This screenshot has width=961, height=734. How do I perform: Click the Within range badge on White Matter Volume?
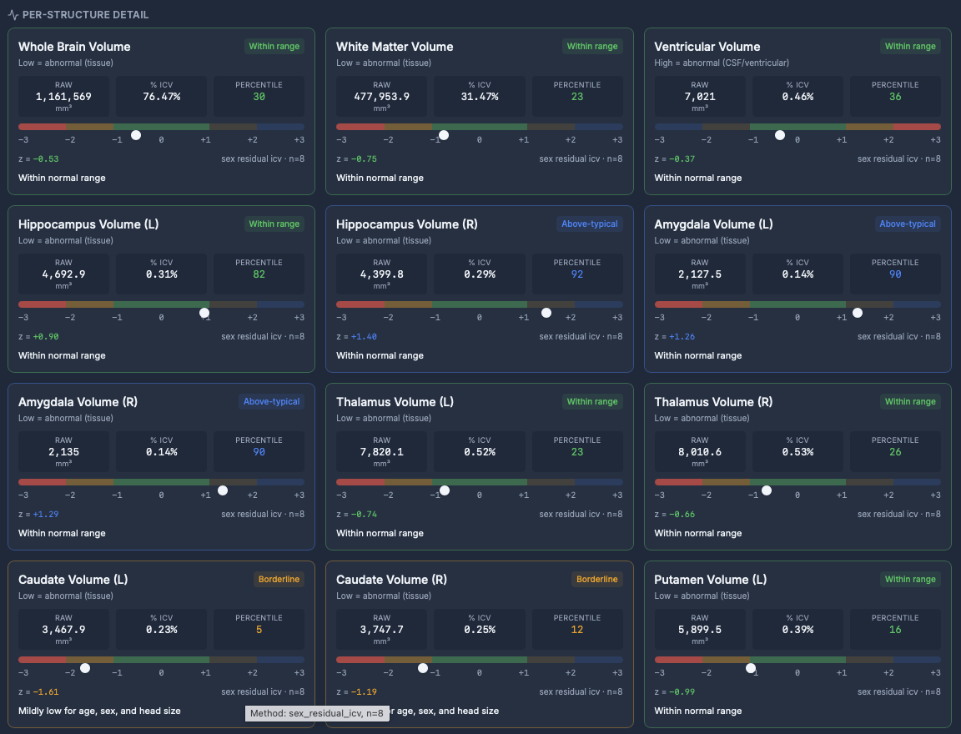[592, 46]
